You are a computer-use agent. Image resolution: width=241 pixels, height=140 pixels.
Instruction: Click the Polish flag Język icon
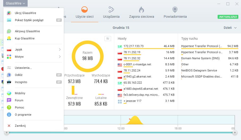pos(9,49)
